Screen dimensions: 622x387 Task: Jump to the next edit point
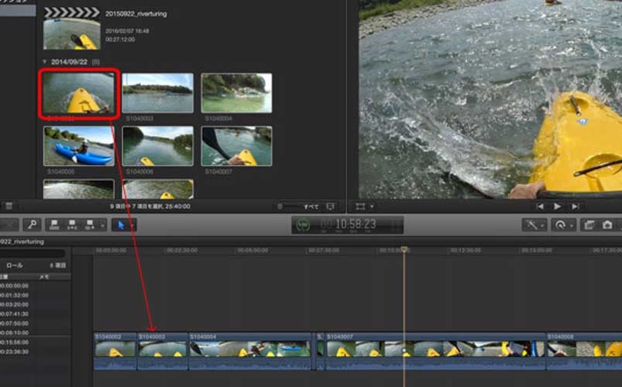tap(575, 207)
